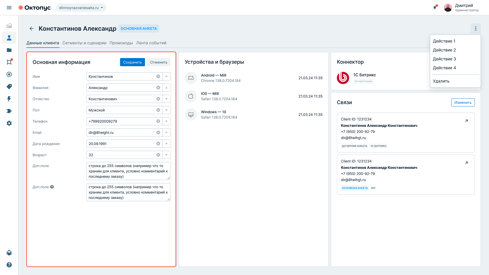Click the ДОЧЕРНЯЯ АНКЕТА tag

coord(355,146)
